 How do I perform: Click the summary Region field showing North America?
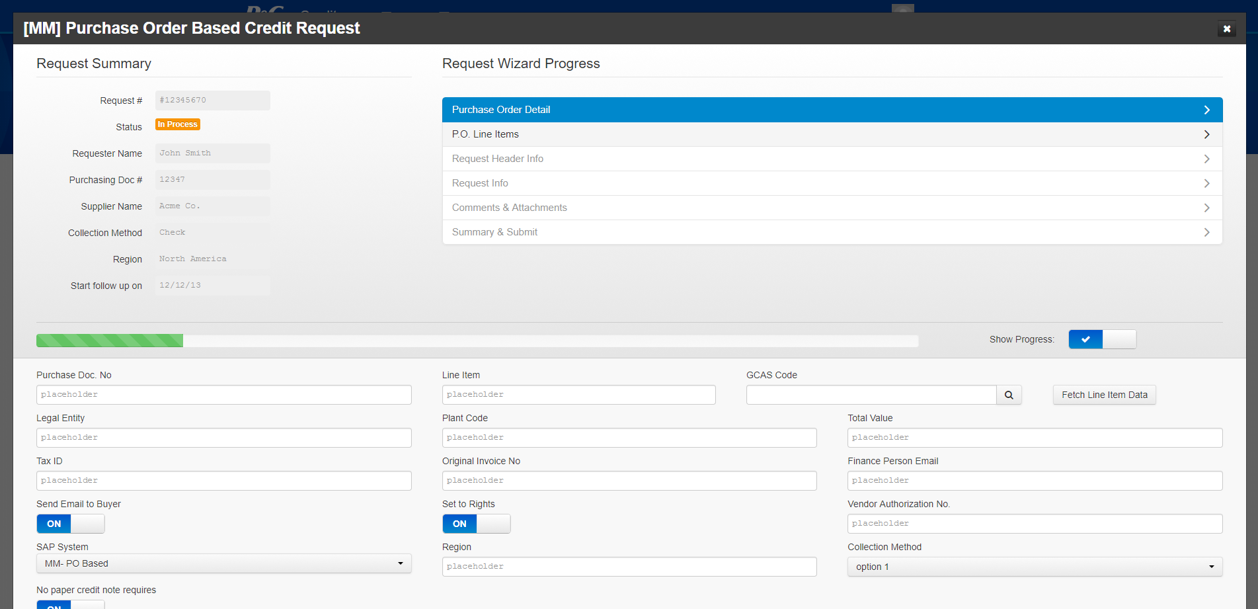[212, 259]
